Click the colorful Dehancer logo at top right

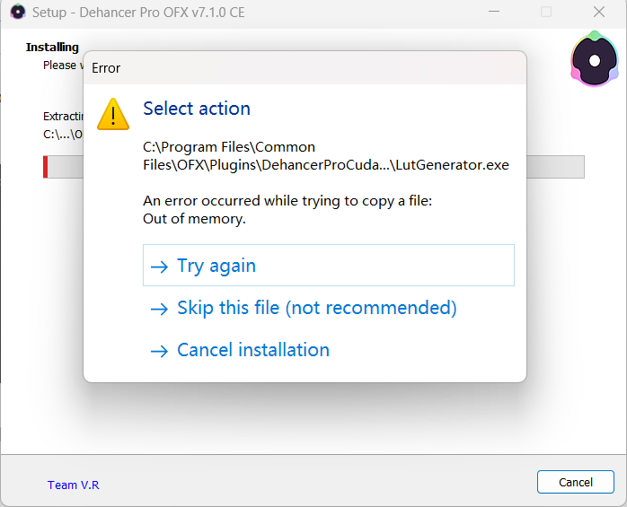pos(594,60)
